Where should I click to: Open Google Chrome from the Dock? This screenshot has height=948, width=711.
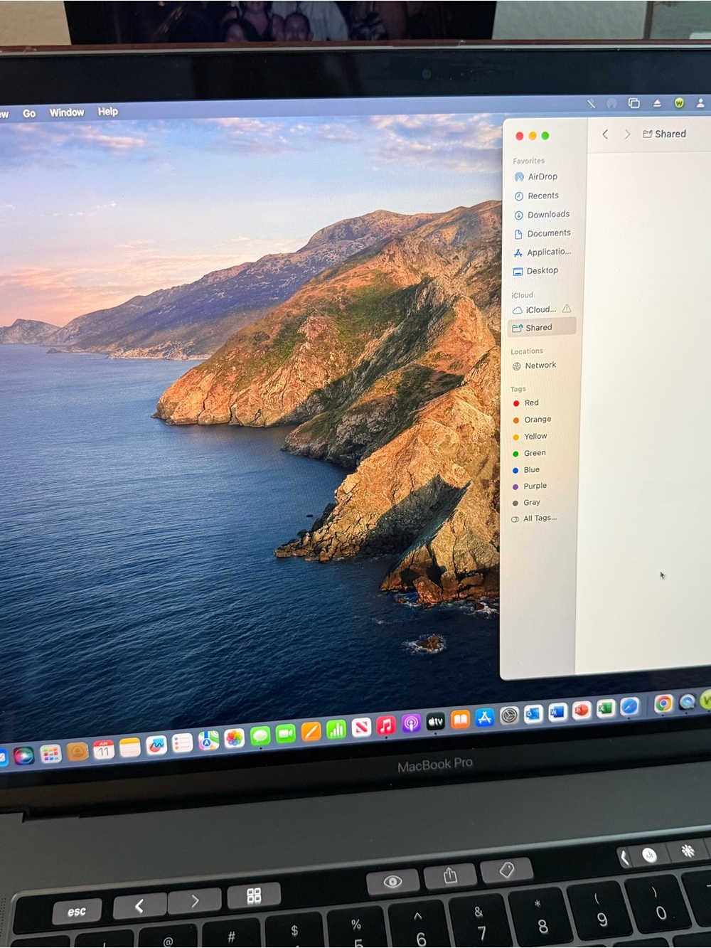pos(663,704)
